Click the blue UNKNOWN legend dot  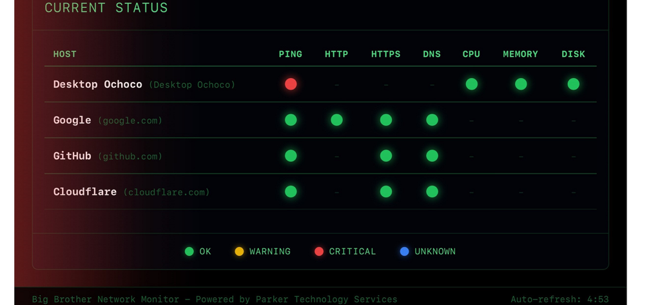tap(405, 251)
